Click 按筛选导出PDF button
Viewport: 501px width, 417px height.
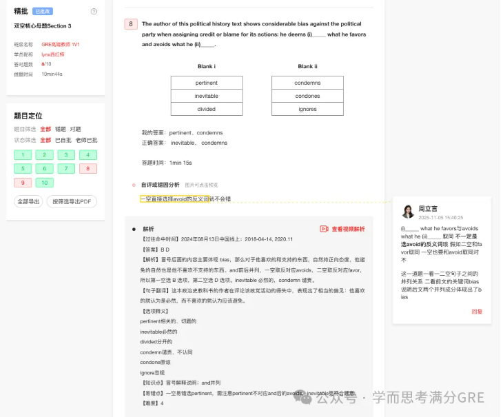pos(72,201)
